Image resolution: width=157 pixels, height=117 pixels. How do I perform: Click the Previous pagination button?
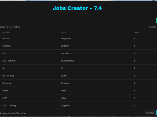tap(150, 113)
